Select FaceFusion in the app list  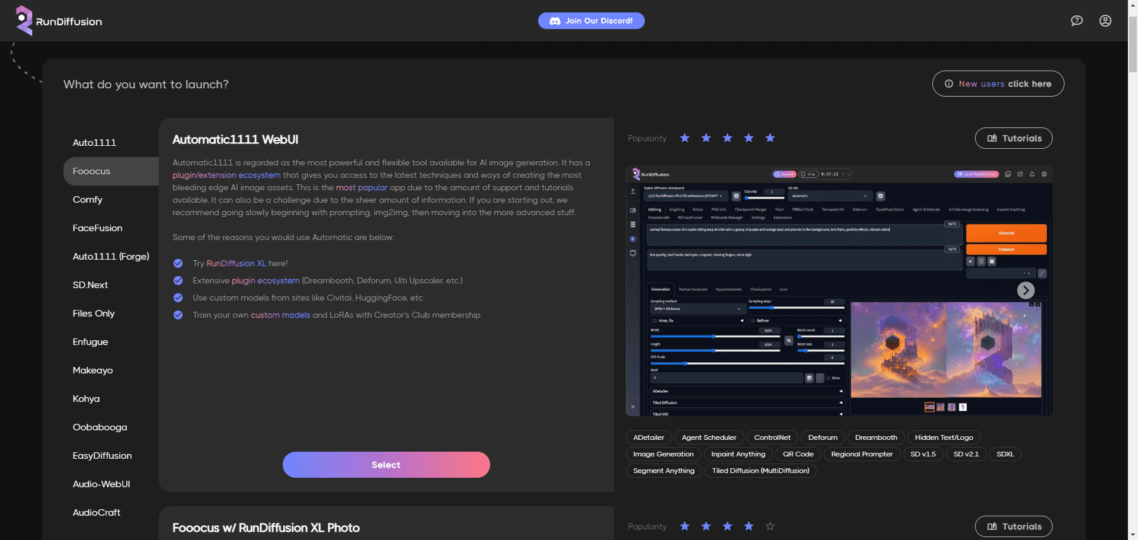[111, 228]
